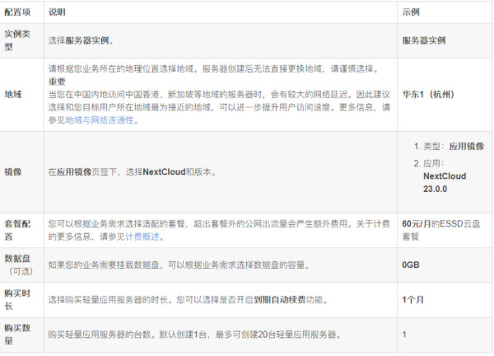Screen dimensions: 494x356
Task: Select the 实例类型 row label
Action: coord(17,40)
